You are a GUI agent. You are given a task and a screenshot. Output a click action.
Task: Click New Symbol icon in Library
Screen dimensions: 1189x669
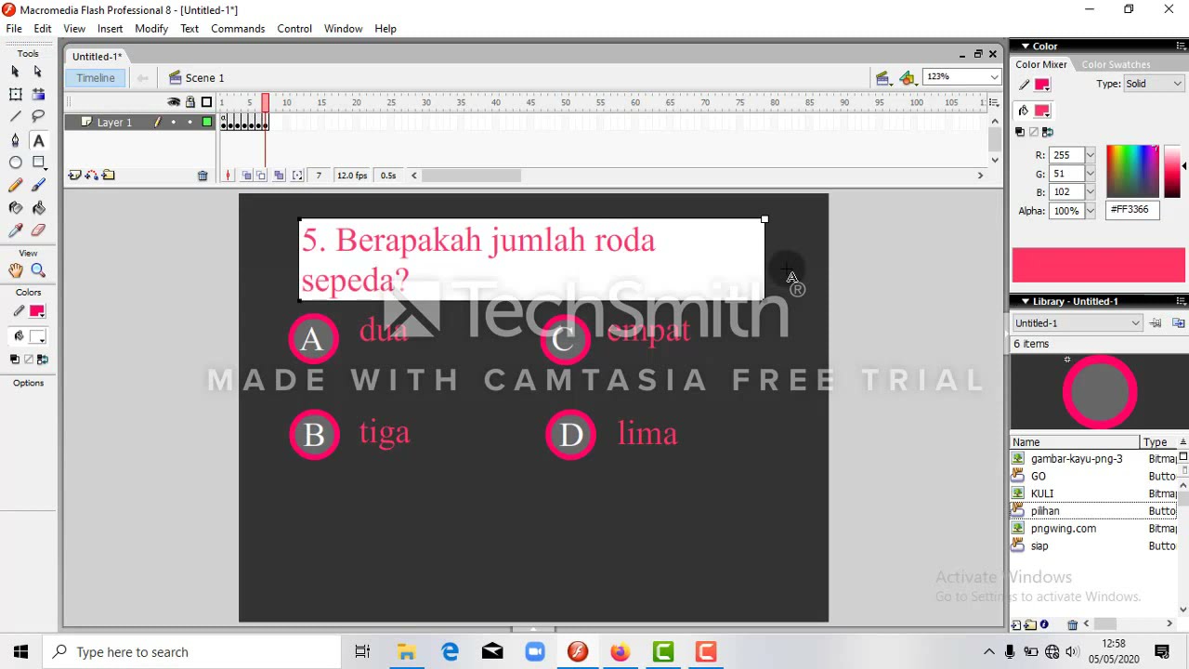click(1016, 624)
